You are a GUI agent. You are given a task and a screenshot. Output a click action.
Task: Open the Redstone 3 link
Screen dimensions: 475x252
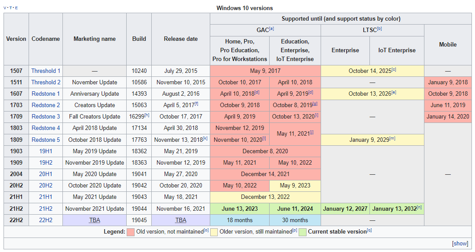click(46, 116)
